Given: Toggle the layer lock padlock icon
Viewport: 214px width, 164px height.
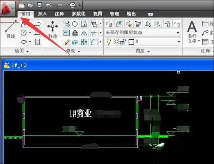Looking at the screenshot, I should [x=123, y=42].
